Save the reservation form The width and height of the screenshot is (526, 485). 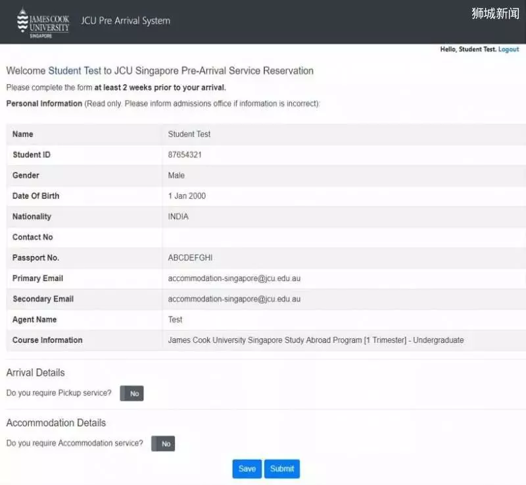(x=247, y=469)
